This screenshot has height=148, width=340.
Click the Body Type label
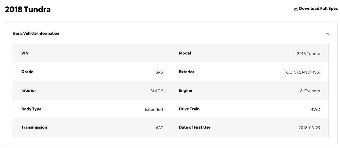point(31,109)
